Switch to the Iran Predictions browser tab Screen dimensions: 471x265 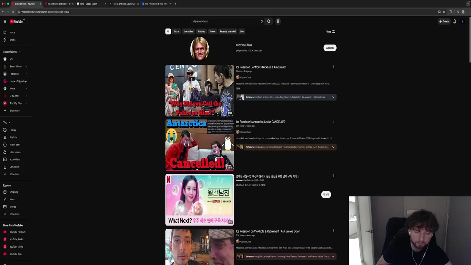point(156,4)
